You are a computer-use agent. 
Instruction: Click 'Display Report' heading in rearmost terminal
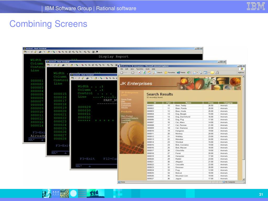click(114, 57)
